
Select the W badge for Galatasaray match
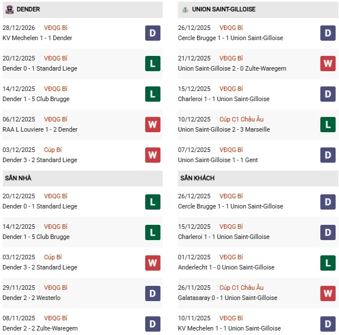point(328,293)
